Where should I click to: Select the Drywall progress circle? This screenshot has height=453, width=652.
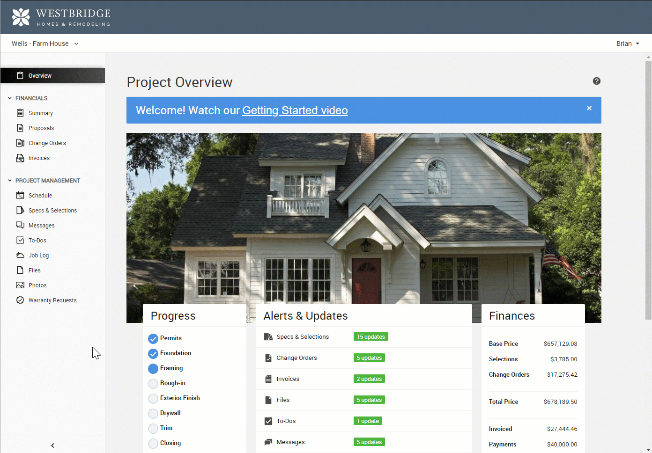pos(153,414)
